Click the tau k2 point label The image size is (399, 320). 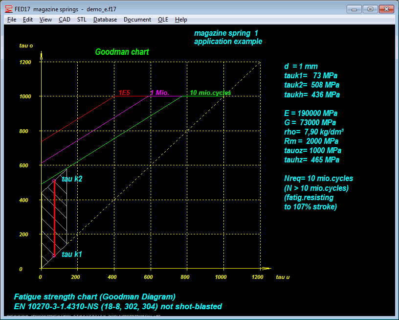point(72,180)
